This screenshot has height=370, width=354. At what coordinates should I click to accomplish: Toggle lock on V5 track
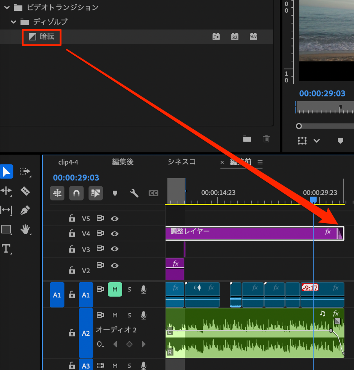pyautogui.click(x=72, y=219)
